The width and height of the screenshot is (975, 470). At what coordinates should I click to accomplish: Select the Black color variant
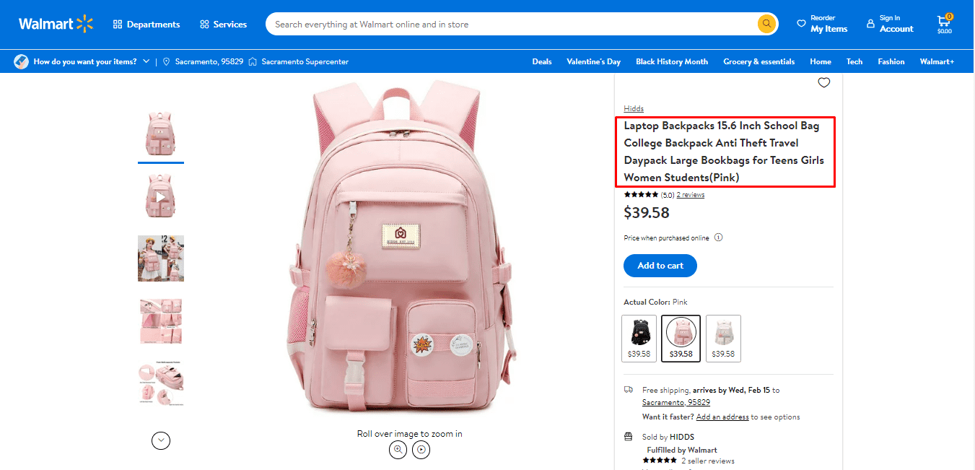pos(639,338)
